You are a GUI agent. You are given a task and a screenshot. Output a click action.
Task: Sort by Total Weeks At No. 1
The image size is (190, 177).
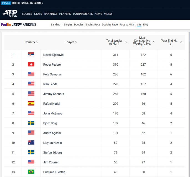[x=116, y=42]
